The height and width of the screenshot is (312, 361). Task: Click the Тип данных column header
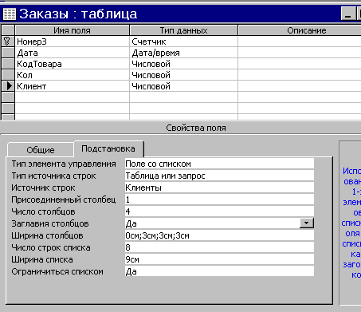coord(183,30)
